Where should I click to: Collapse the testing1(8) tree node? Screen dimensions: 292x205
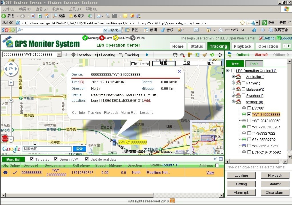click(x=233, y=102)
